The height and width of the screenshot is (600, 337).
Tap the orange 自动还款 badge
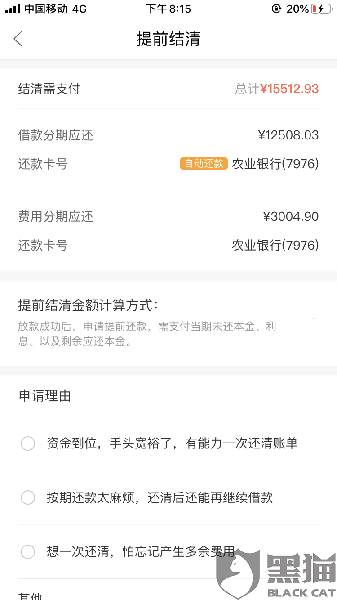204,164
